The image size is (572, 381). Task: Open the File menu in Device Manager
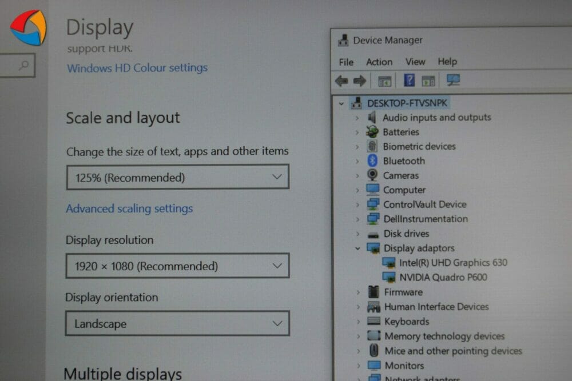point(346,62)
